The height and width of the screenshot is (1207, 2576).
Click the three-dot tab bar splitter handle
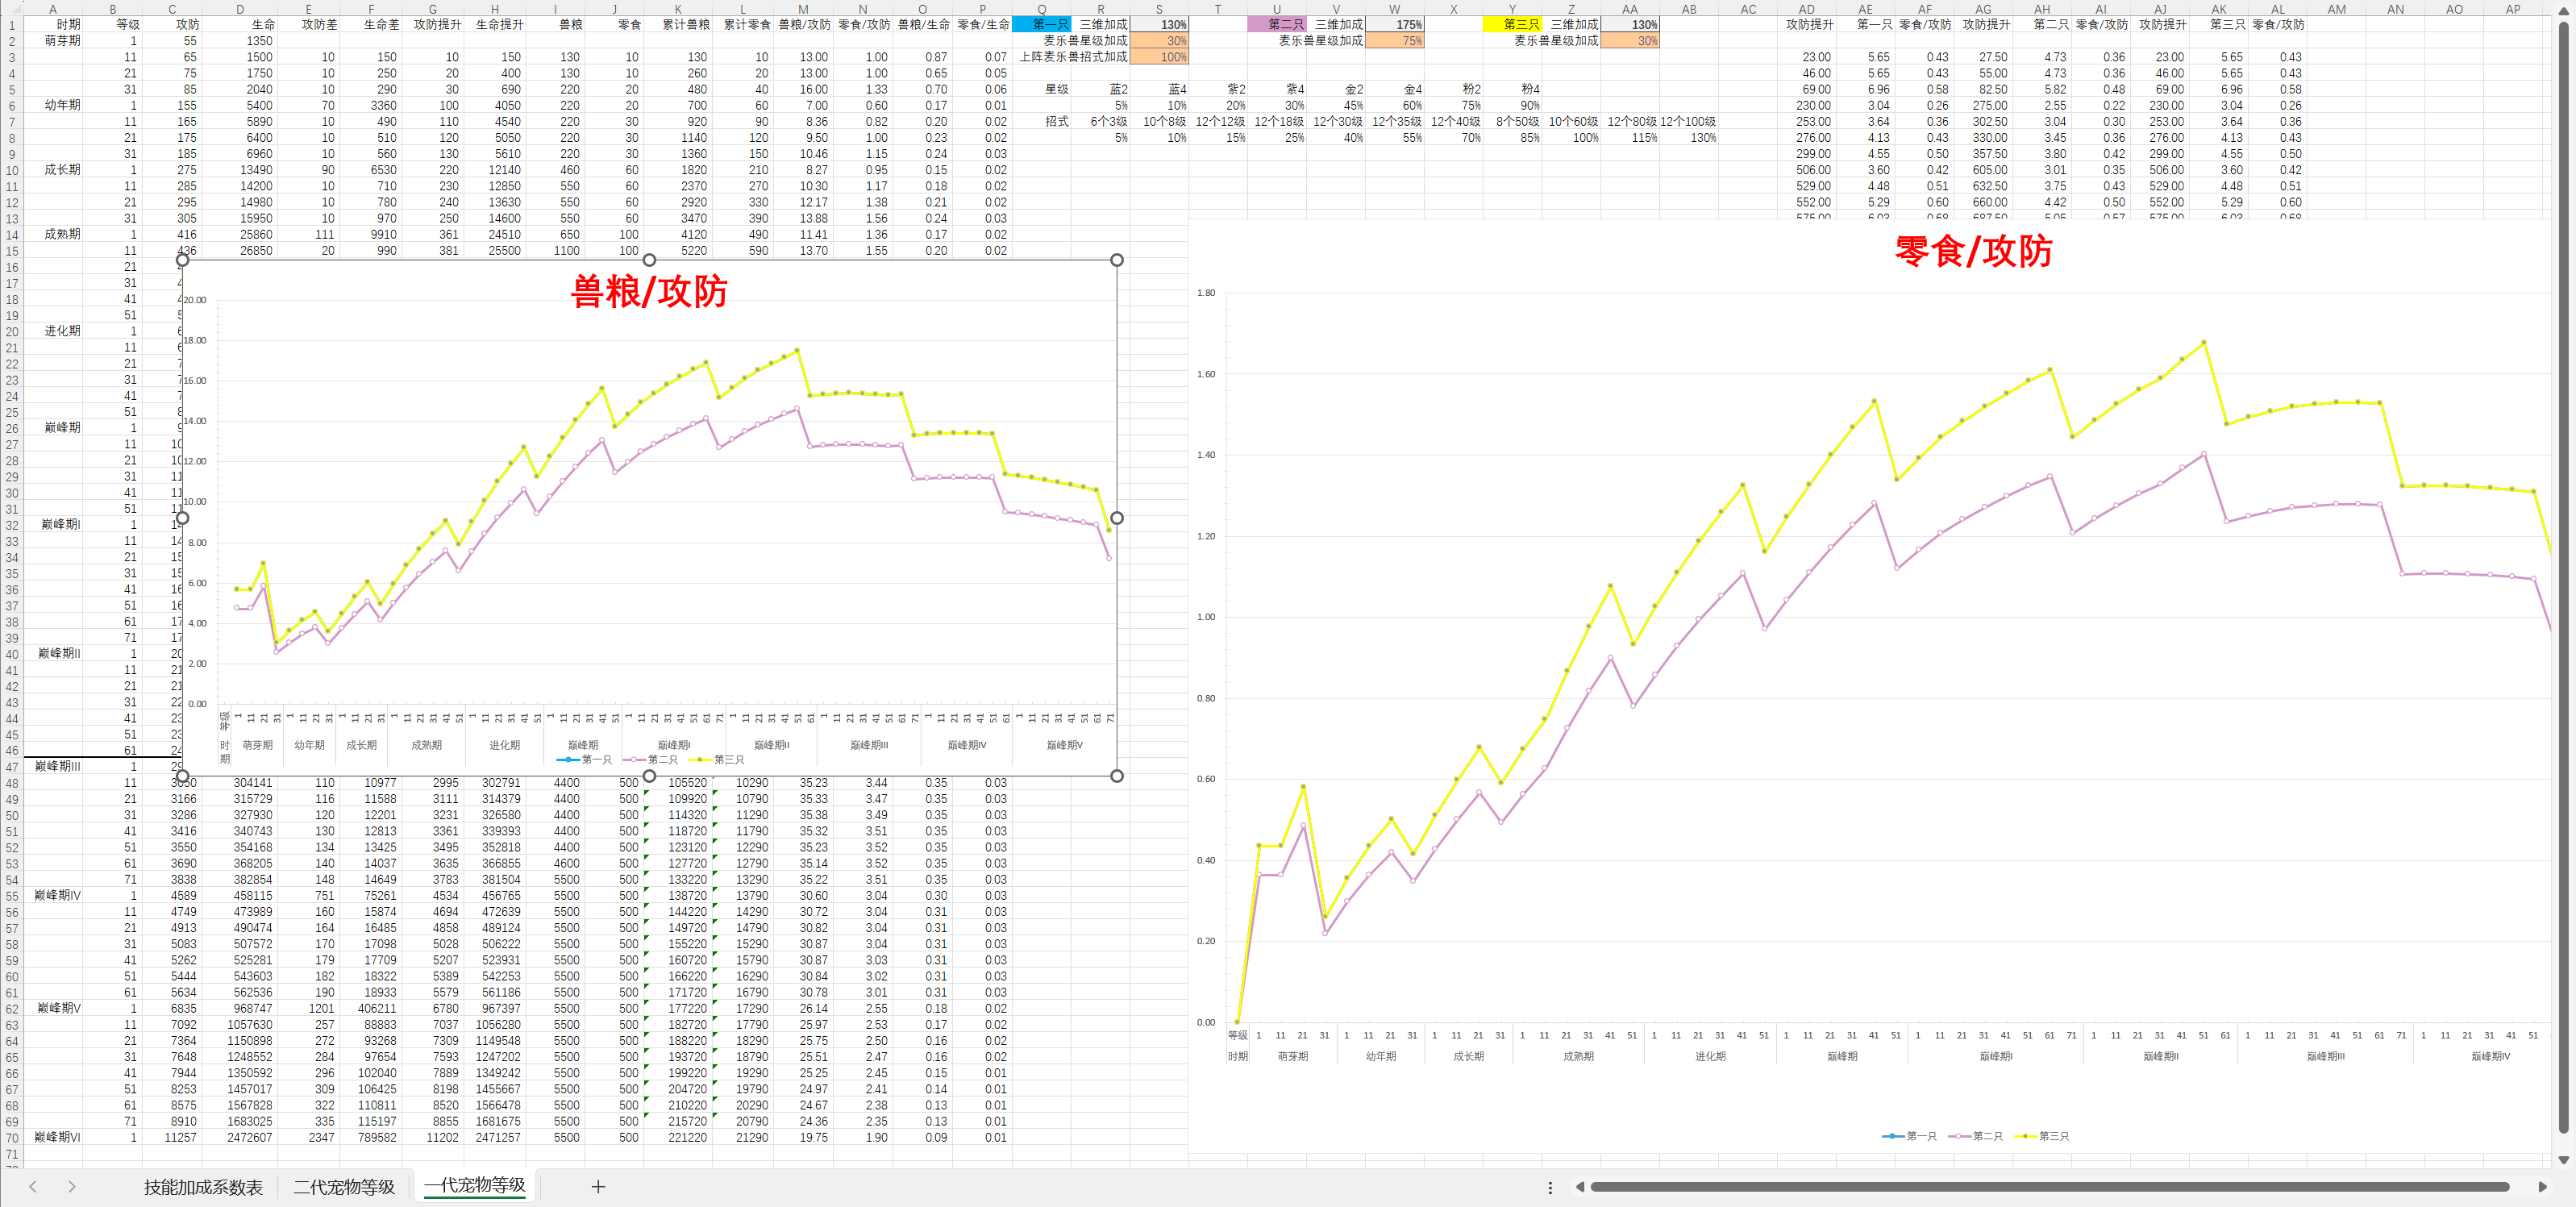click(x=1550, y=1187)
